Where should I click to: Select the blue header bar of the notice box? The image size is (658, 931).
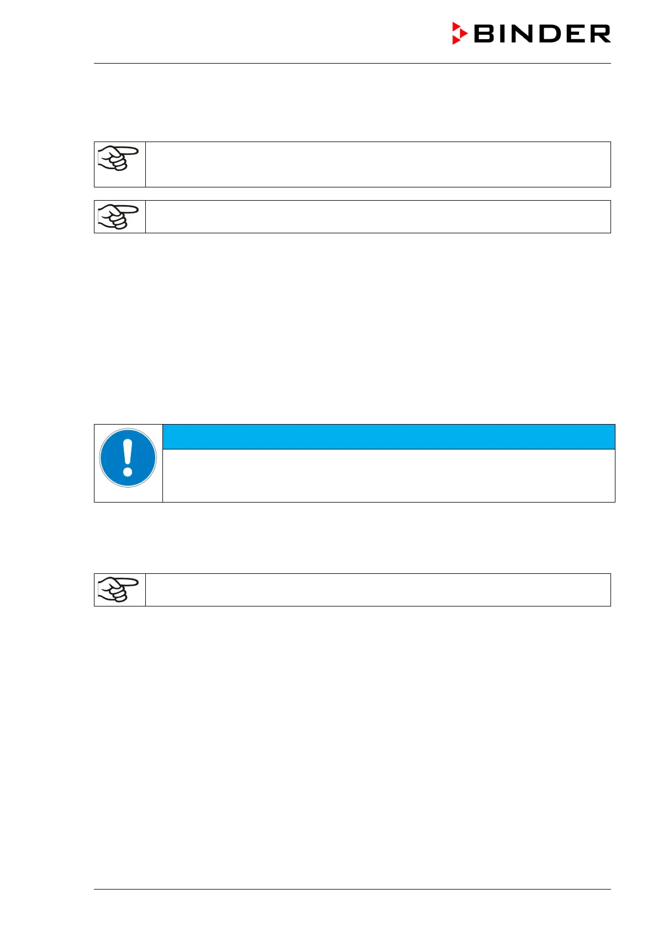pyautogui.click(x=388, y=437)
